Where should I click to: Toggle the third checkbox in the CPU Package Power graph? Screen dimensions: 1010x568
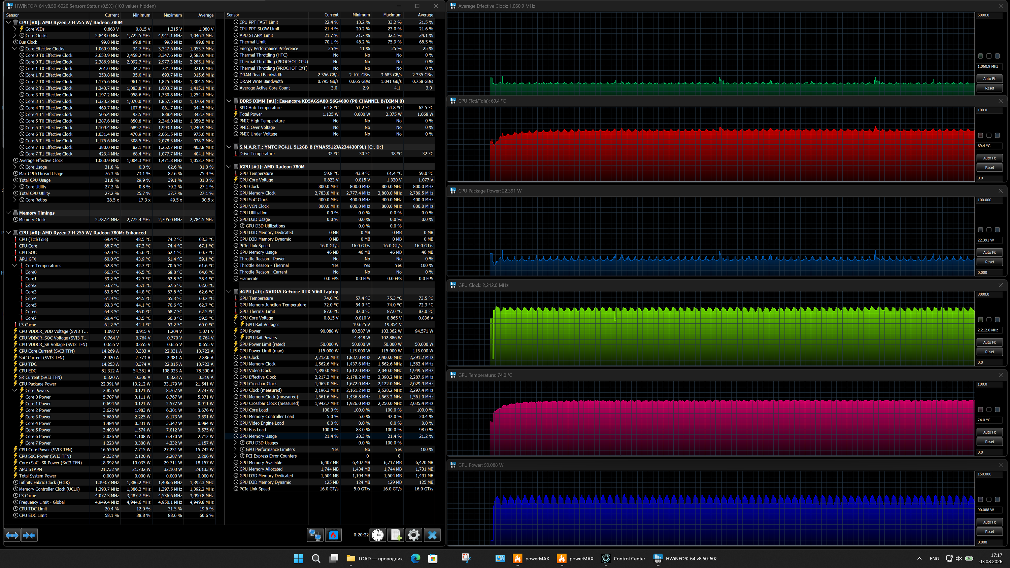click(x=997, y=230)
